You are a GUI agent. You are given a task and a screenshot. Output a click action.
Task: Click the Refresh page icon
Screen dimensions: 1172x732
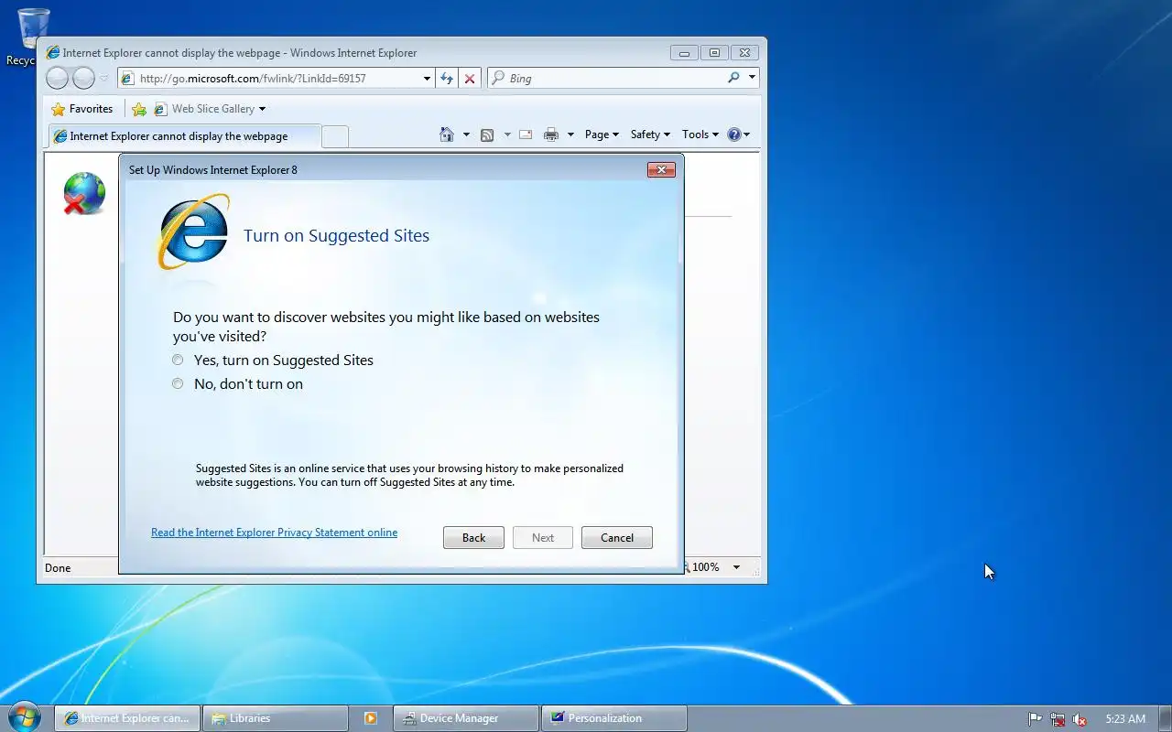click(447, 78)
